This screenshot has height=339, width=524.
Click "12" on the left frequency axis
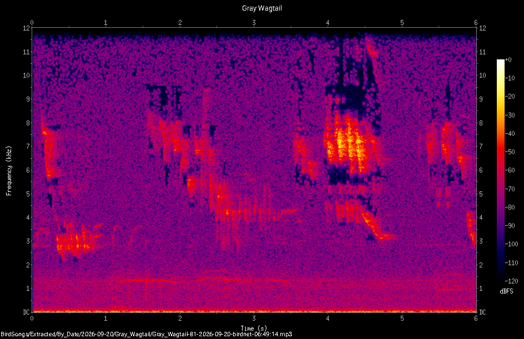tap(27, 28)
